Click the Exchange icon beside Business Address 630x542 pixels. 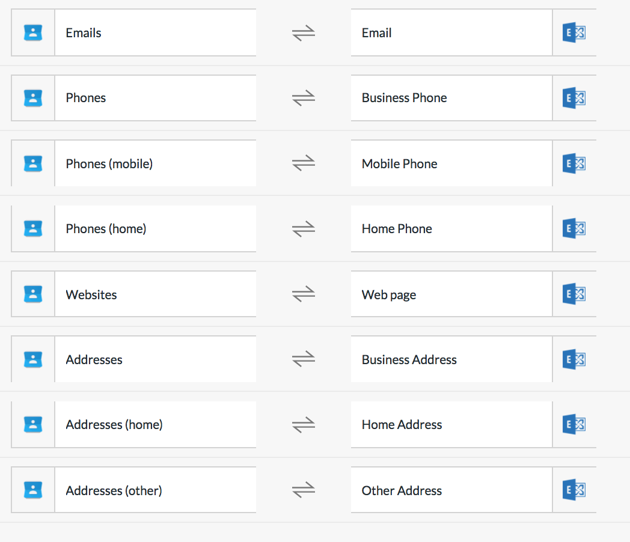573,359
